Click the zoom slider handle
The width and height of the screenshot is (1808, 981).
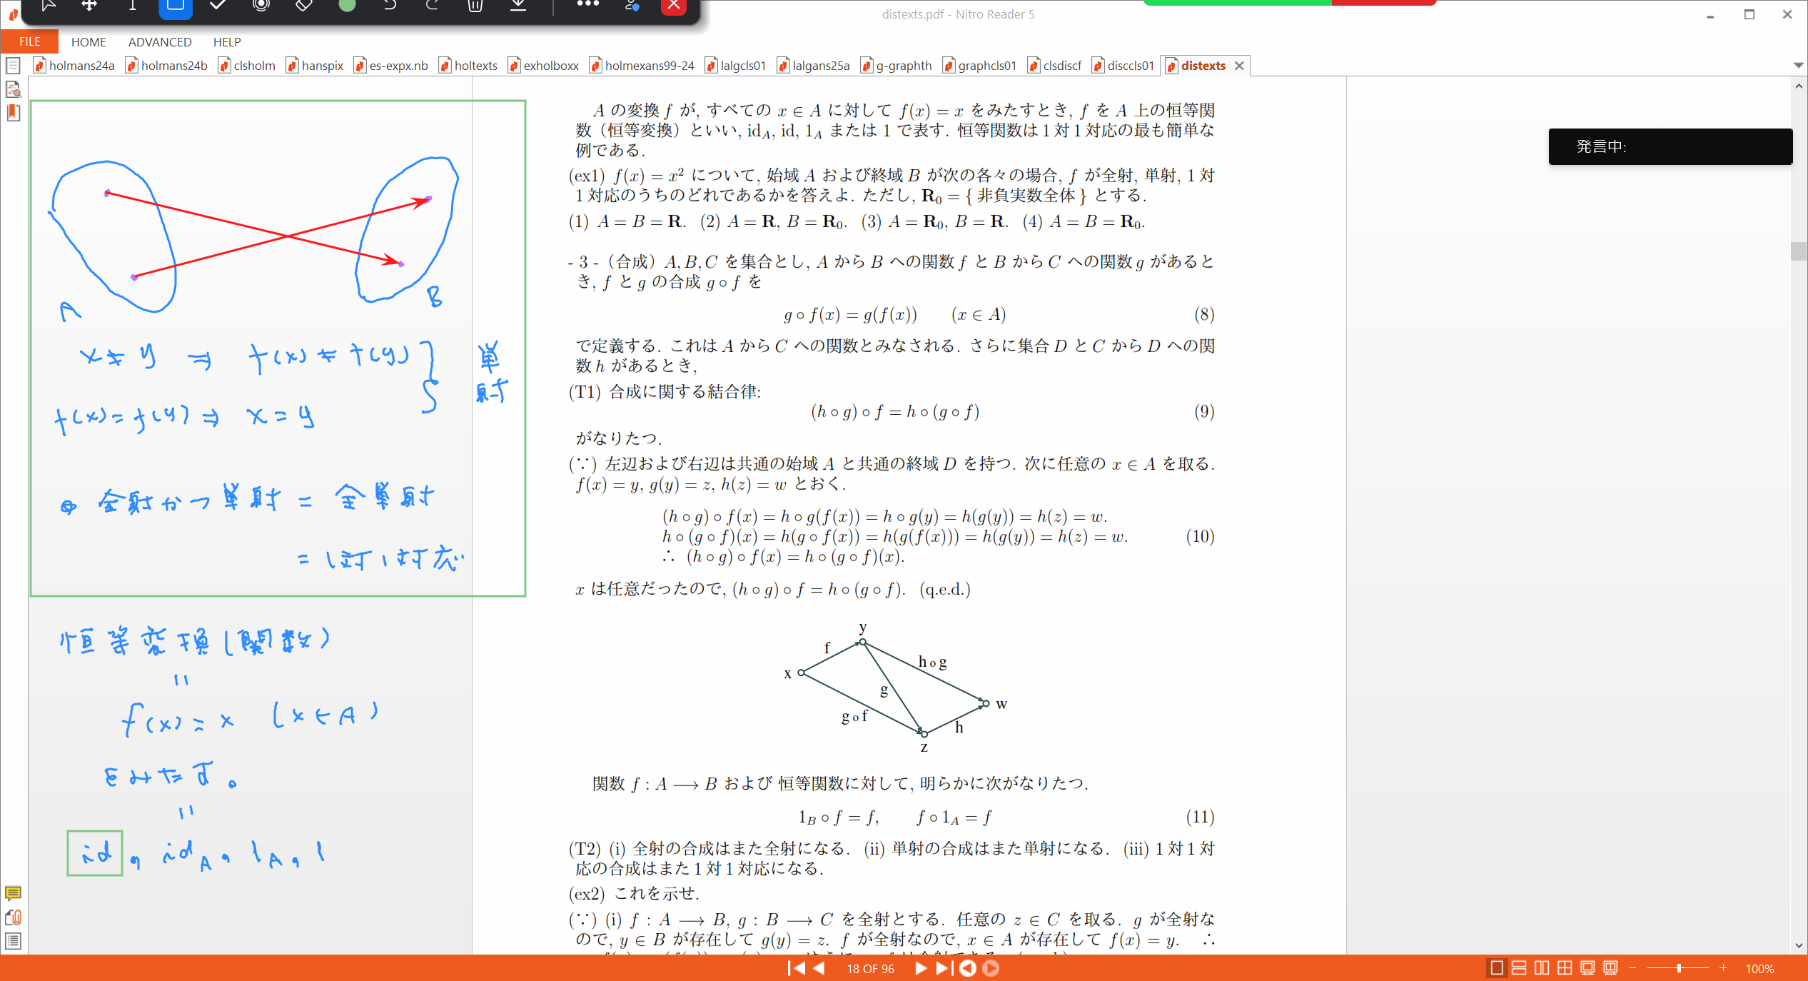click(1679, 968)
